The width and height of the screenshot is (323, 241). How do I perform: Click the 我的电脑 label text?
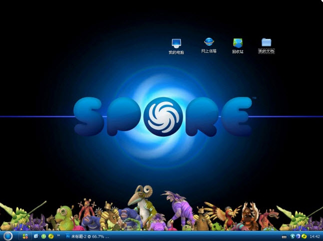[176, 52]
